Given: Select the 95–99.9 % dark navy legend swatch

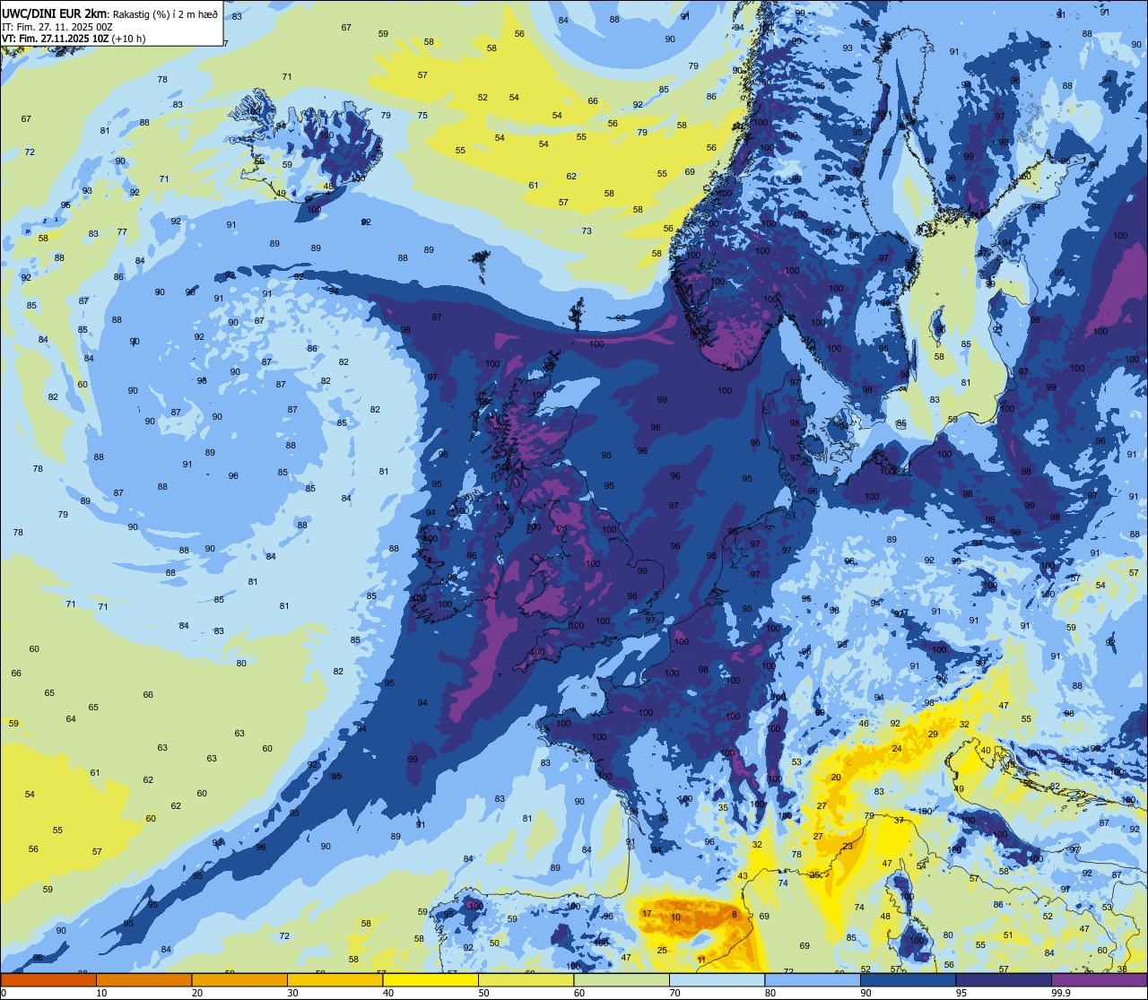Looking at the screenshot, I should [1004, 980].
